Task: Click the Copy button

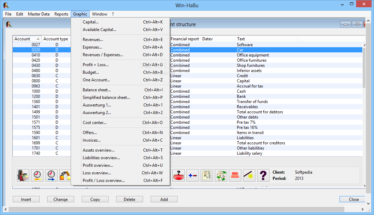Action: 95,199
